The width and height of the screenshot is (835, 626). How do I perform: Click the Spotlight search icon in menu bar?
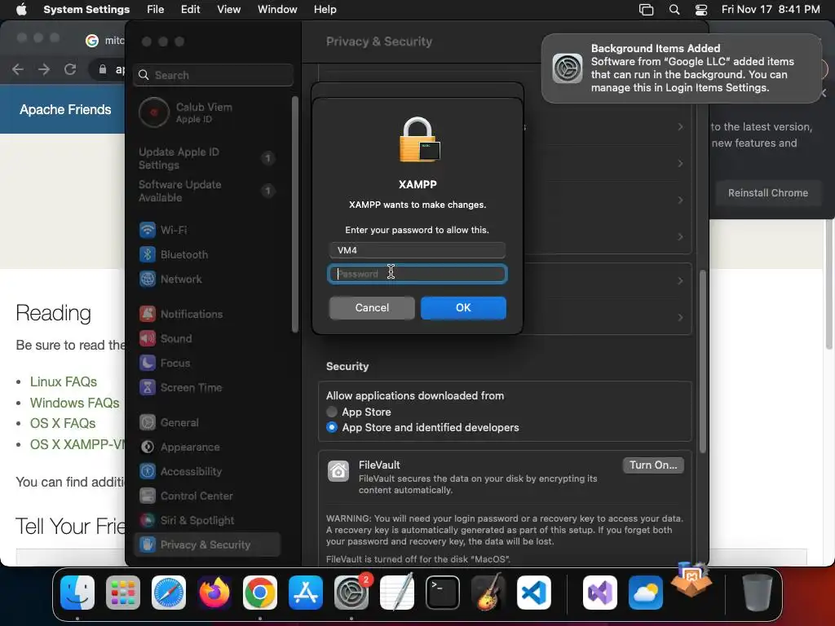point(674,10)
